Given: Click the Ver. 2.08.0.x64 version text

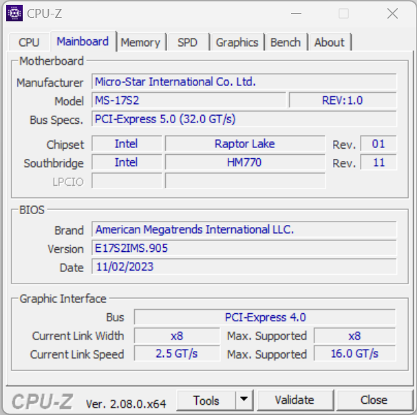Looking at the screenshot, I should click(126, 404).
